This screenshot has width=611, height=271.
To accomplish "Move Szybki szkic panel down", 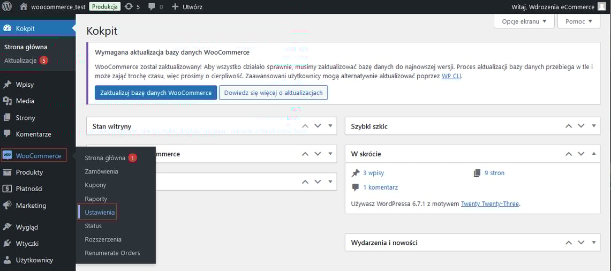I will [581, 126].
